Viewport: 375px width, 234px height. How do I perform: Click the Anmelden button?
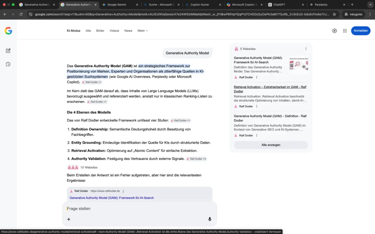361,31
